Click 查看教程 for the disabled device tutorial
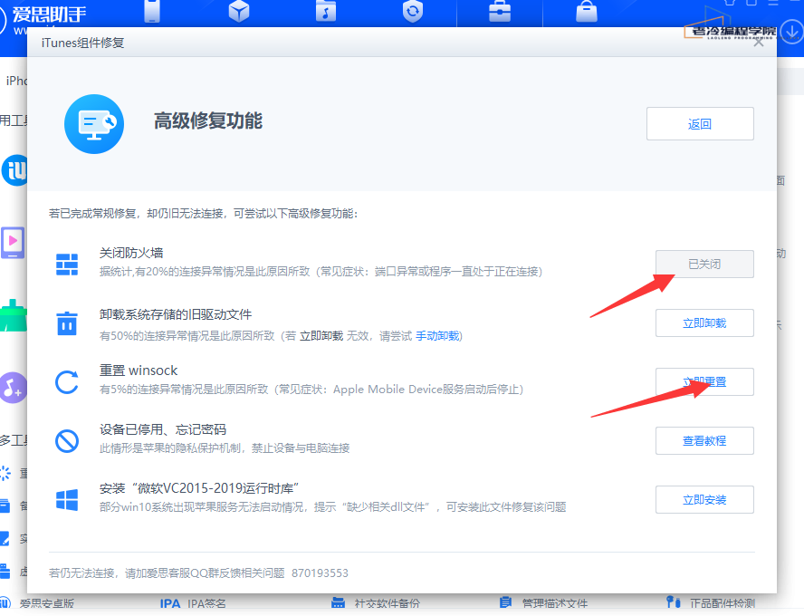The height and width of the screenshot is (616, 804). (704, 440)
